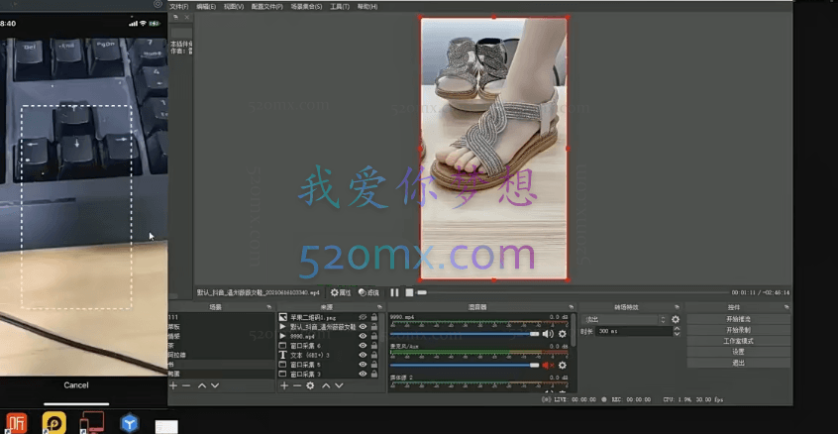Add a new source with the plus icon
Viewport: 838px width, 434px height.
pos(284,384)
